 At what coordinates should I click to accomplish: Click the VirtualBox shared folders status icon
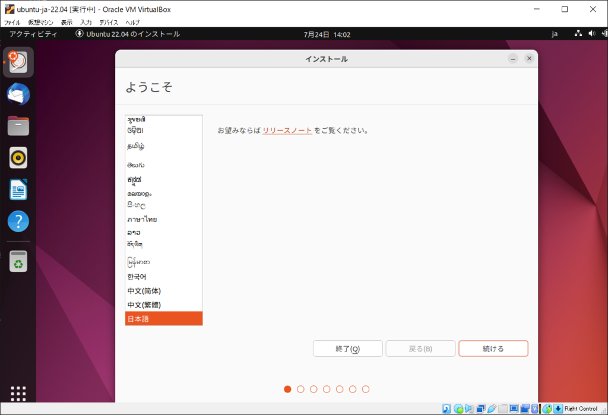[x=503, y=408]
